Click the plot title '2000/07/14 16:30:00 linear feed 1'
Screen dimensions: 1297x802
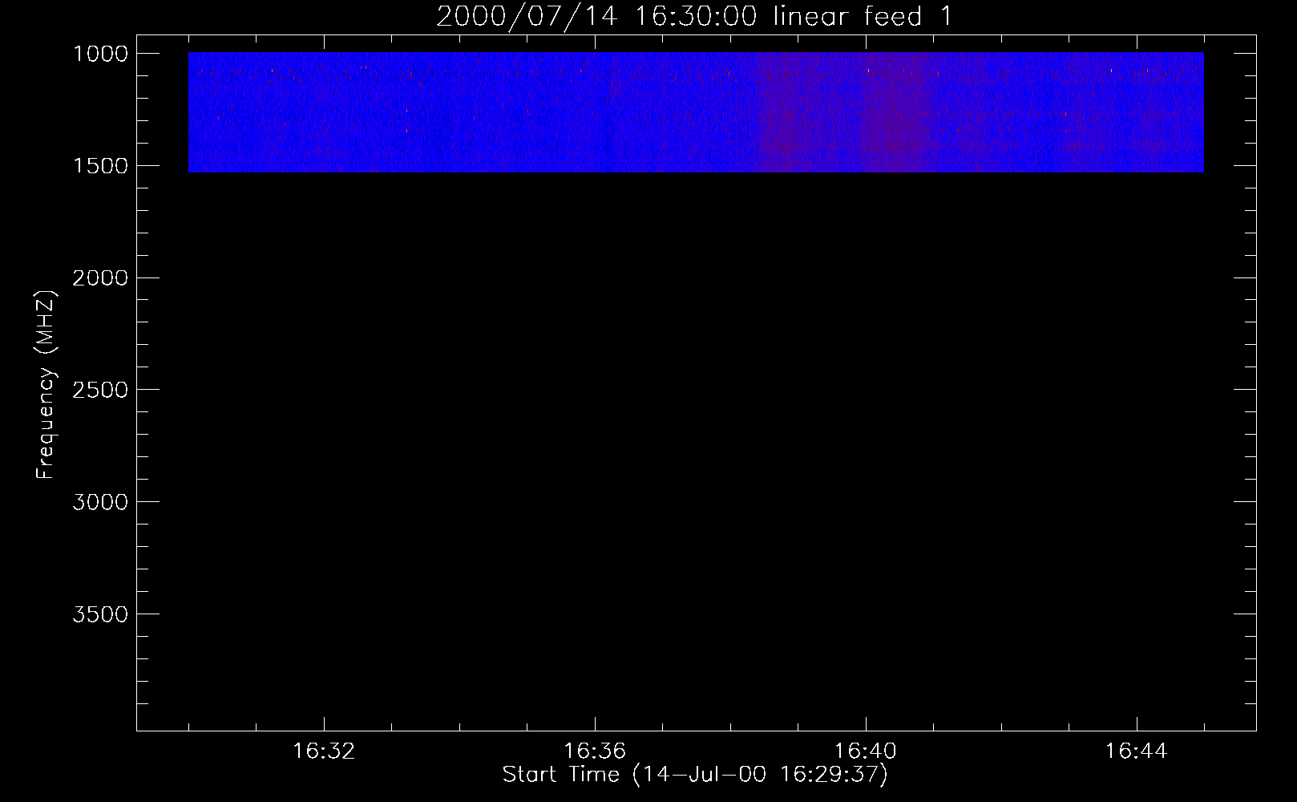[x=694, y=16]
